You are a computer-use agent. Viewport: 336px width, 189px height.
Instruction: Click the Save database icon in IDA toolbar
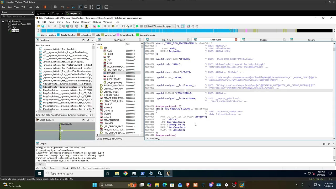click(x=43, y=26)
